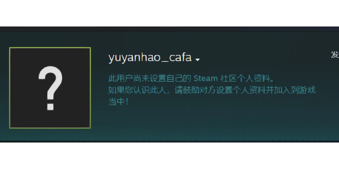This screenshot has height=169, width=339.
Task: Click 并加入到游戏 at the second line's end
Action: [x=291, y=90]
